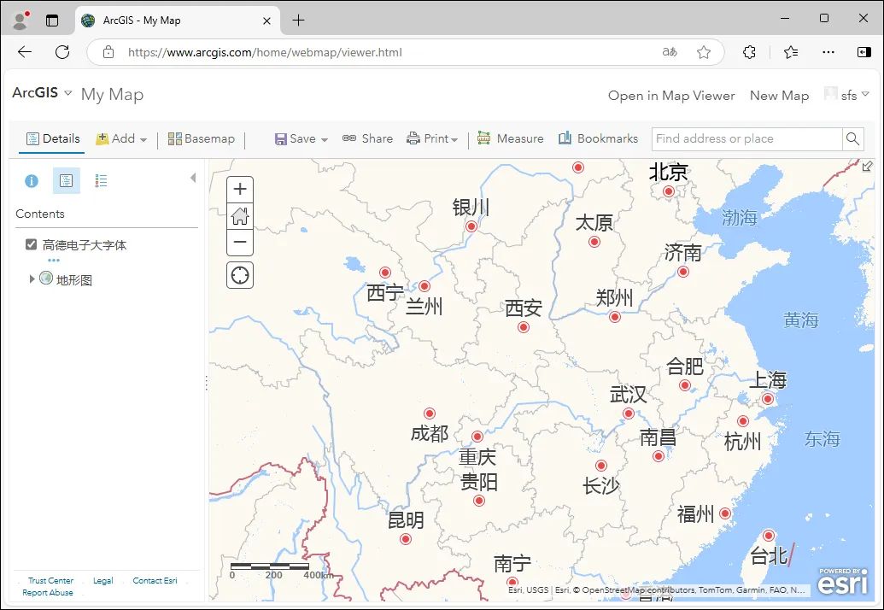
Task: Click the 成都 city marker
Action: tap(430, 414)
